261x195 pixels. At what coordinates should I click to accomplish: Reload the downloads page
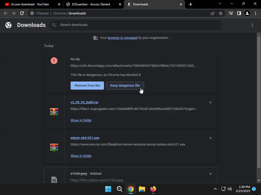(22, 13)
